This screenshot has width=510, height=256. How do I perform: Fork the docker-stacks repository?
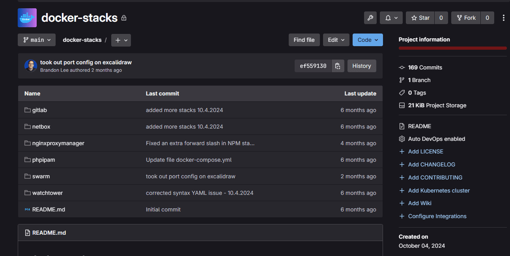click(x=466, y=18)
